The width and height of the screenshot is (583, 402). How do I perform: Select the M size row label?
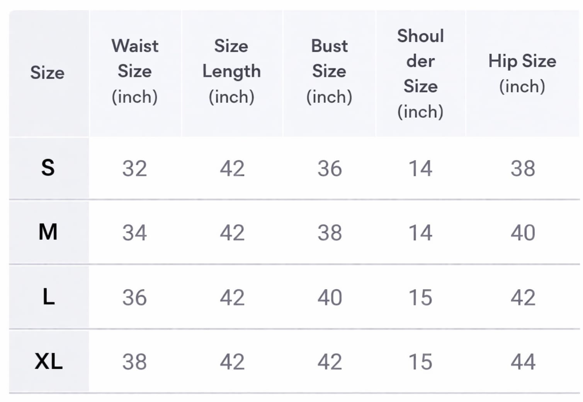point(48,232)
